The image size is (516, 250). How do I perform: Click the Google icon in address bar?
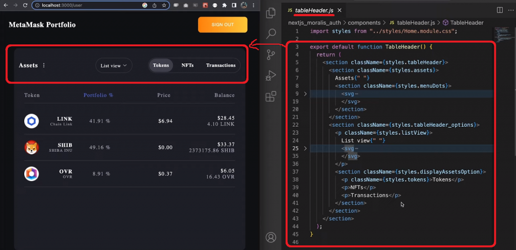[145, 5]
